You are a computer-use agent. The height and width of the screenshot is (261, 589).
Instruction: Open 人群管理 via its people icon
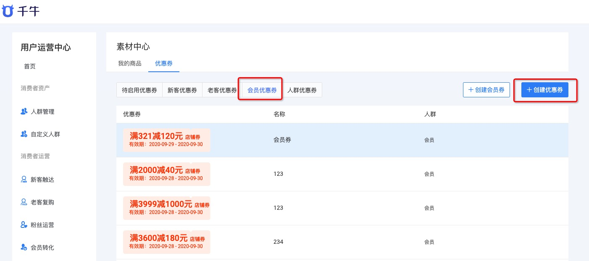pyautogui.click(x=24, y=112)
